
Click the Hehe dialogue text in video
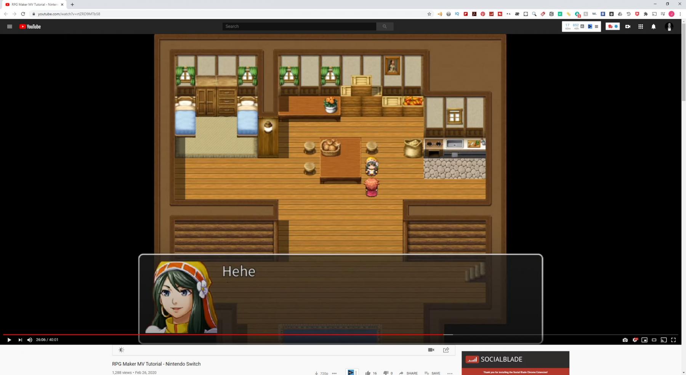point(239,271)
